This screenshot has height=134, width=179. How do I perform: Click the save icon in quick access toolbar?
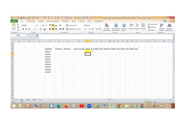click(x=21, y=18)
